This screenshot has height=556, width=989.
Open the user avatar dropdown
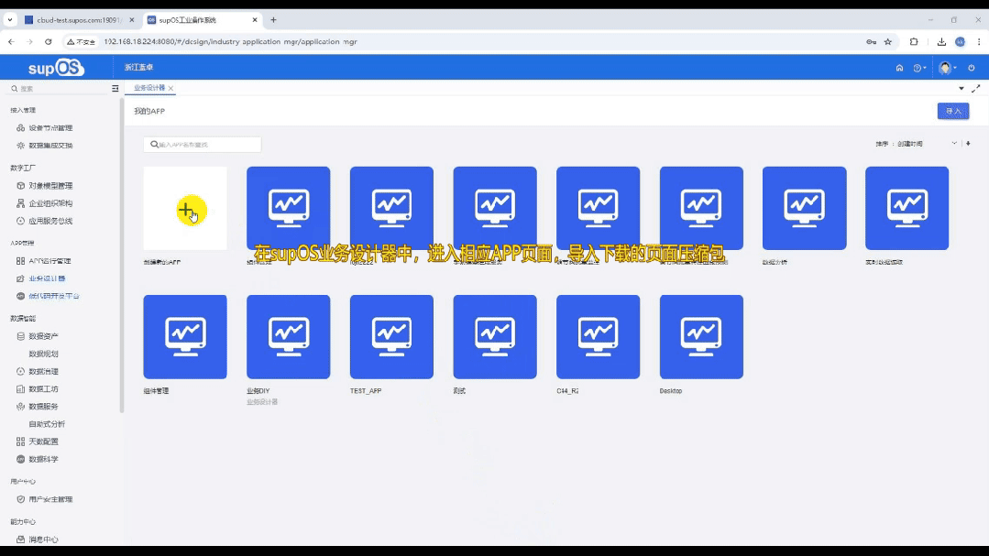tap(948, 68)
